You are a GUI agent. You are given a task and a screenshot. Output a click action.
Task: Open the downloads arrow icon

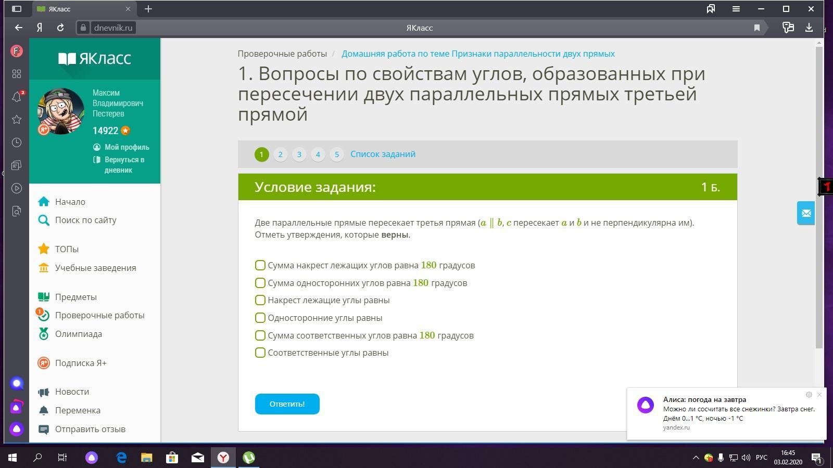tap(809, 28)
